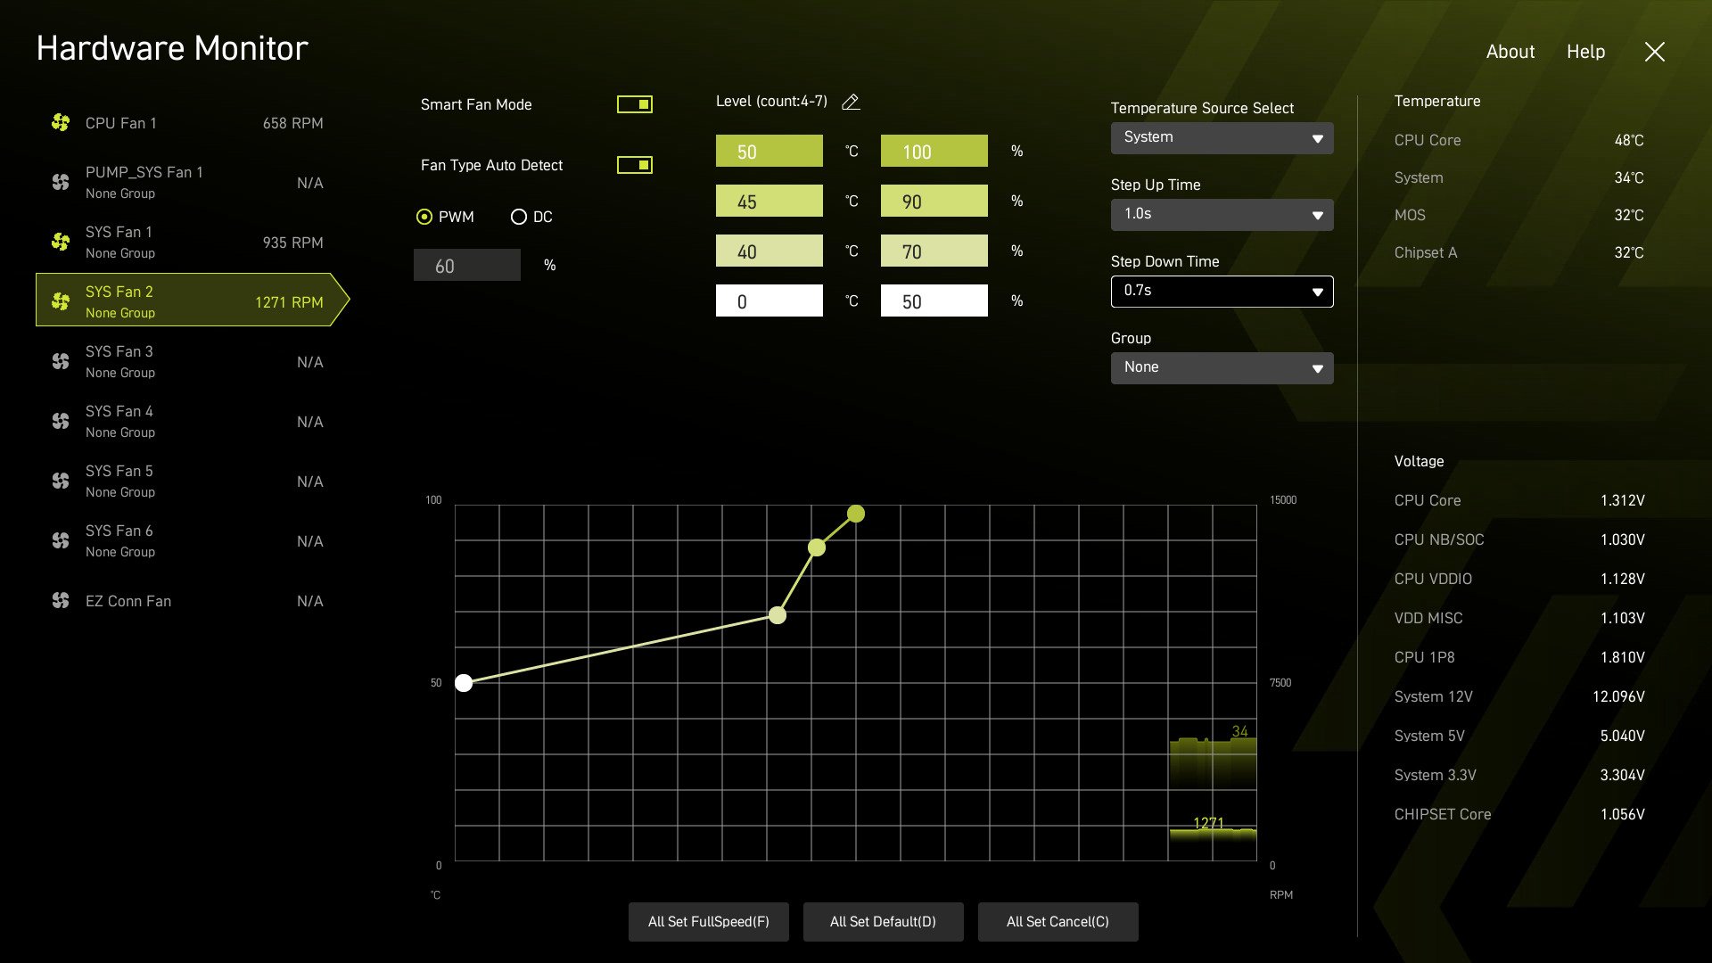
Task: Click the 70% fan curve point on the graph
Action: pos(778,615)
